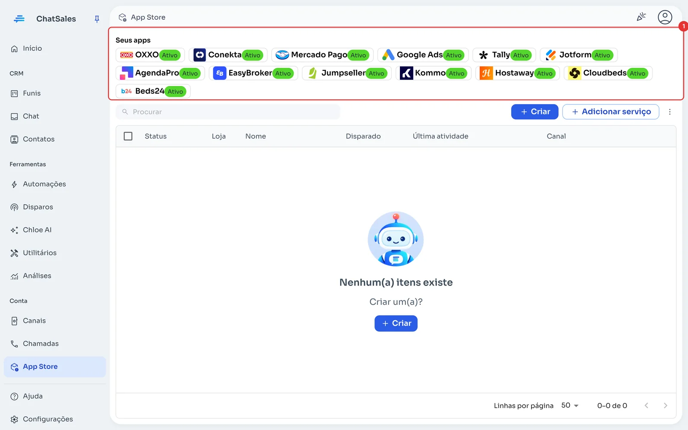Open the user profile avatar icon
The image size is (688, 430).
(665, 17)
